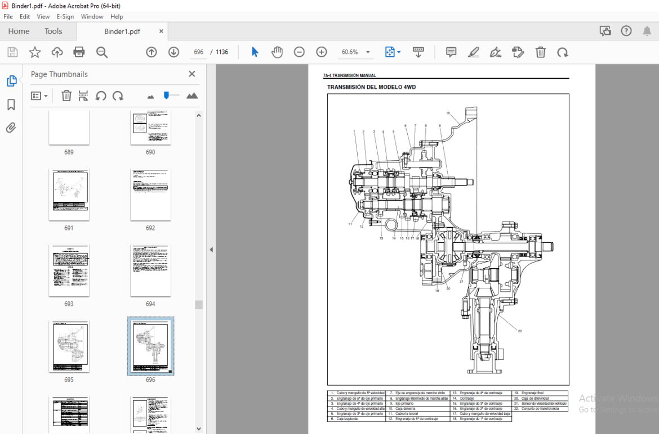
Task: Click the page number field showing 696
Action: click(x=198, y=52)
